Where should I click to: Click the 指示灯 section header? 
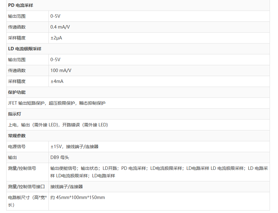15,114
